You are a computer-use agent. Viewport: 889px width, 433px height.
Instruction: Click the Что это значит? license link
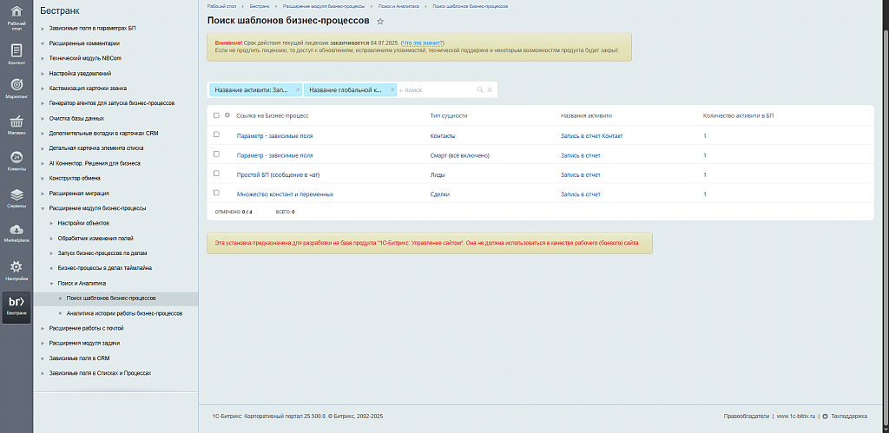tap(422, 43)
